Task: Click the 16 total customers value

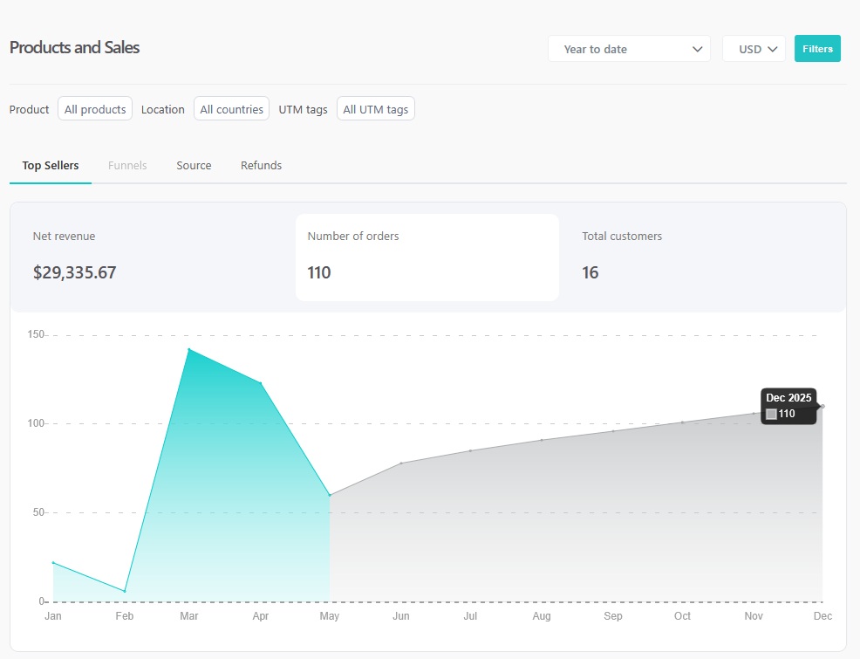Action: tap(590, 272)
